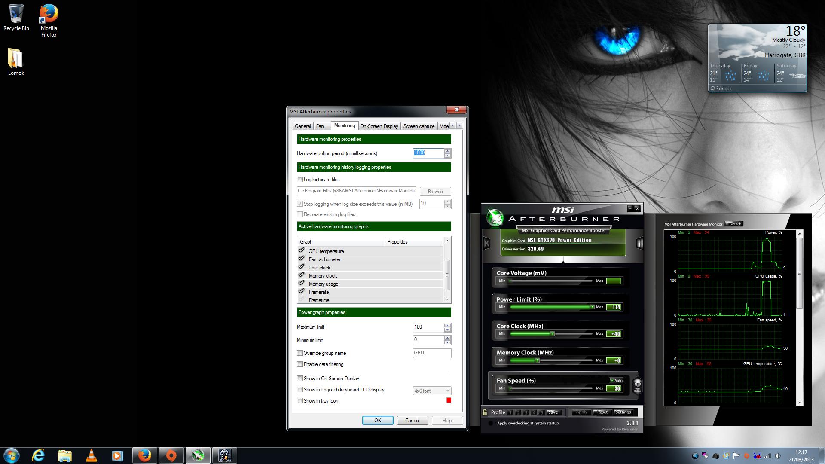Click Detach on the hardware monitor

point(733,224)
